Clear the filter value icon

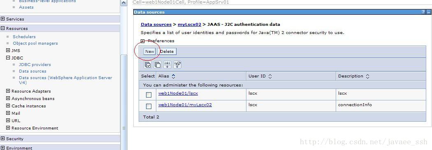pyautogui.click(x=177, y=65)
